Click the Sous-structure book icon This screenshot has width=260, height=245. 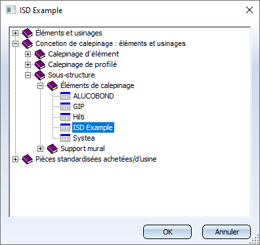[x=40, y=75]
